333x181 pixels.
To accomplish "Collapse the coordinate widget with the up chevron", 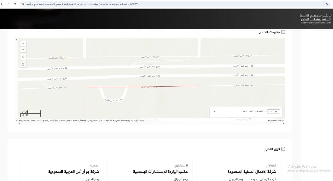I will pos(215,111).
